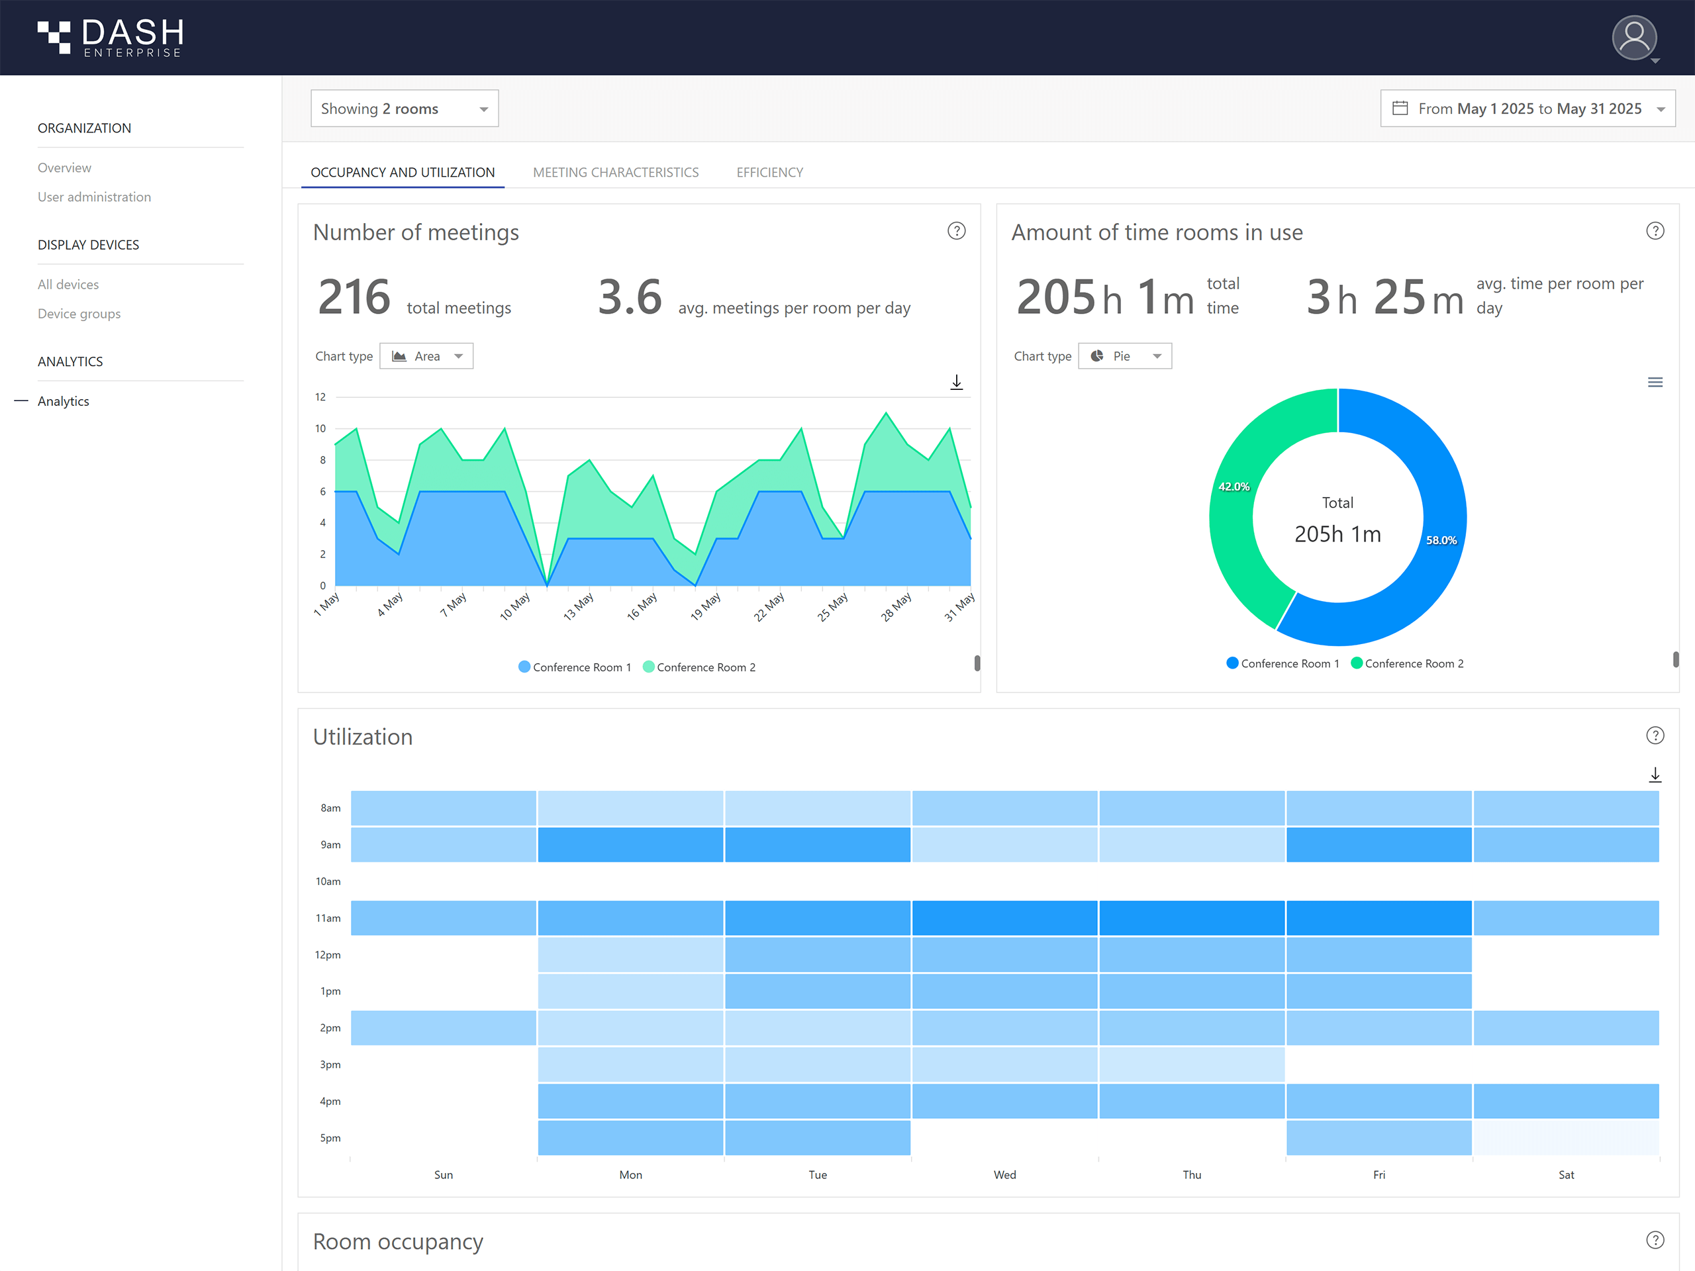Click the Friday 5pm heatmap cell
Screen dimensions: 1695x1271
click(x=1379, y=1138)
